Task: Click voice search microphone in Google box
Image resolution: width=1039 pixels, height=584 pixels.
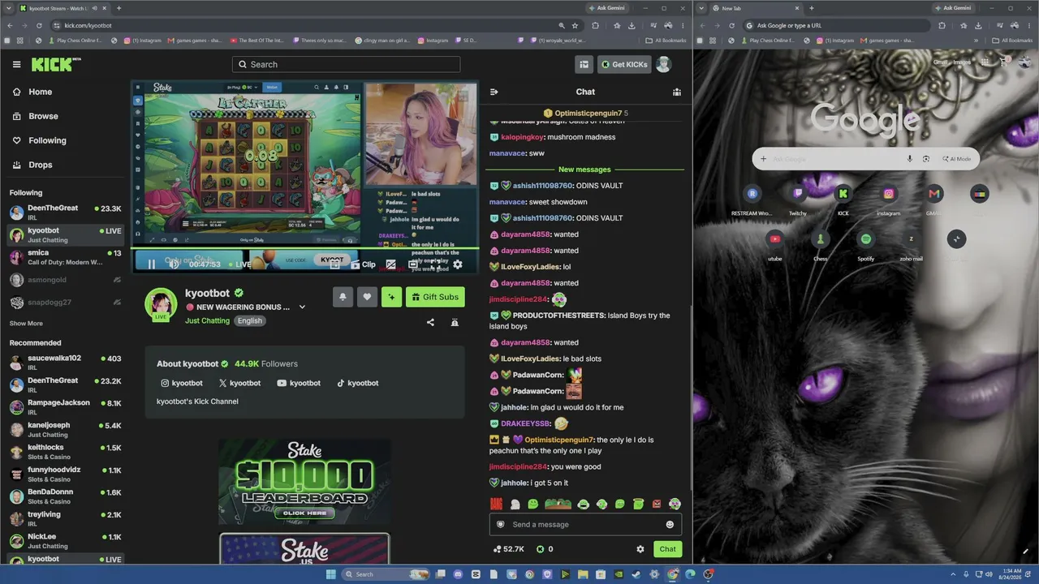Action: coord(909,159)
